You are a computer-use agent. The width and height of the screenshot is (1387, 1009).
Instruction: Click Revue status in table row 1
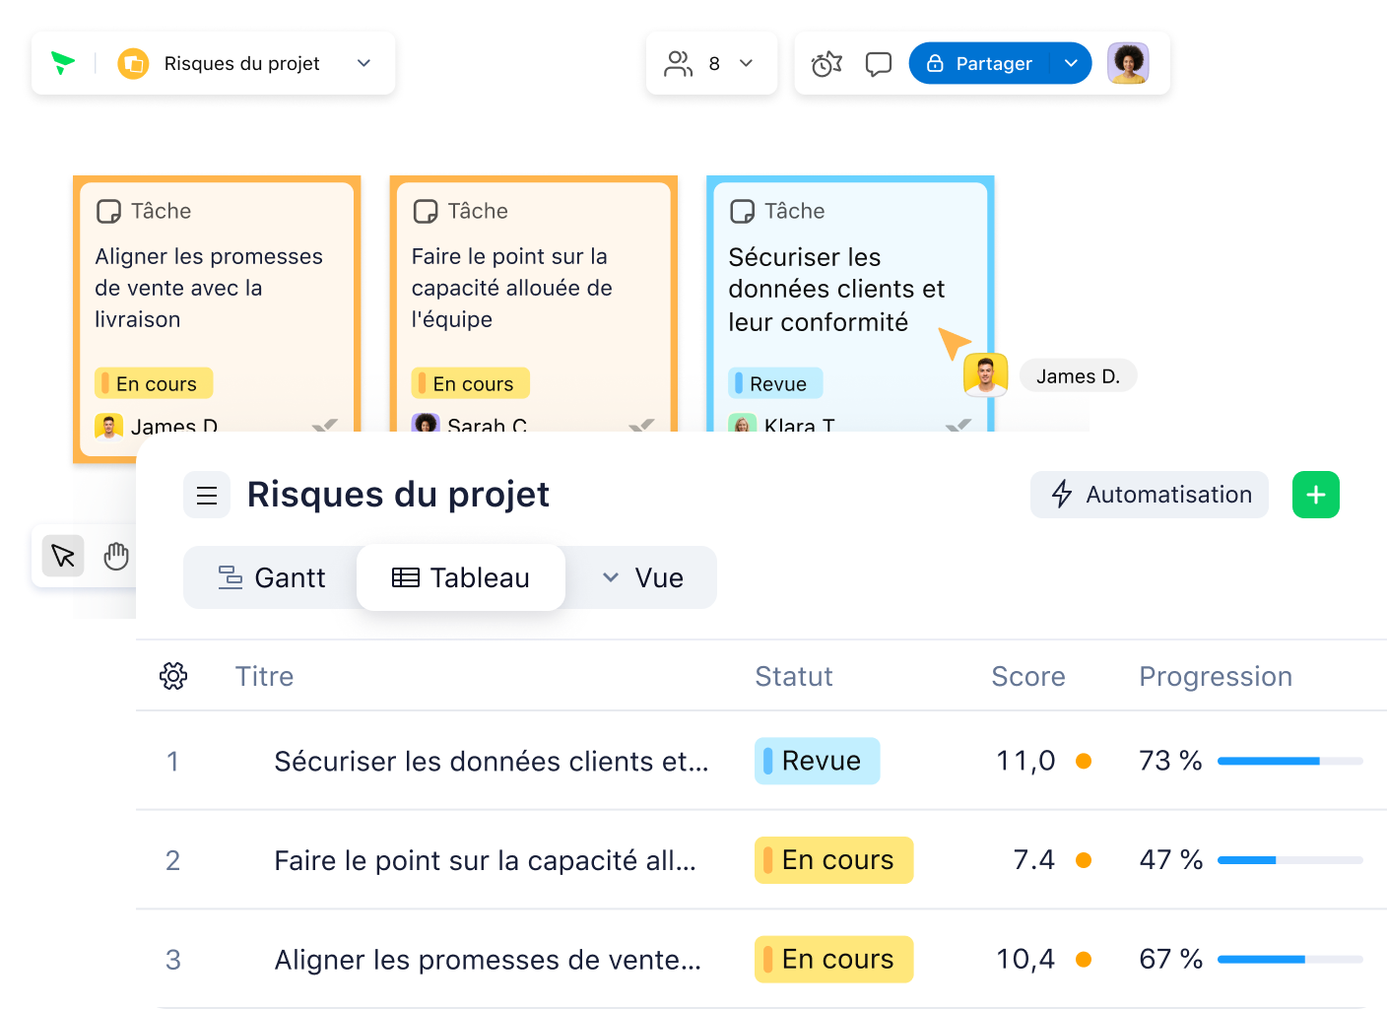point(817,761)
